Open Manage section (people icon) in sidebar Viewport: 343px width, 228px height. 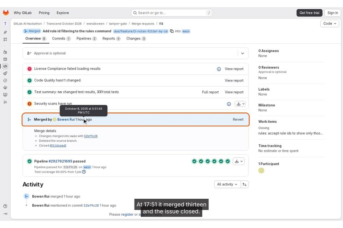[5, 52]
